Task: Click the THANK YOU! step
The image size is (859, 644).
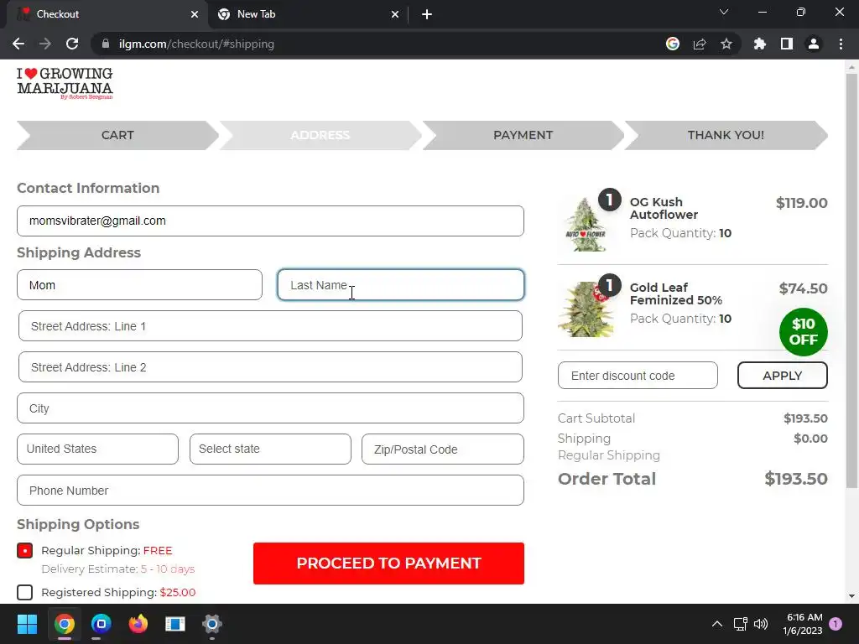Action: 726,135
